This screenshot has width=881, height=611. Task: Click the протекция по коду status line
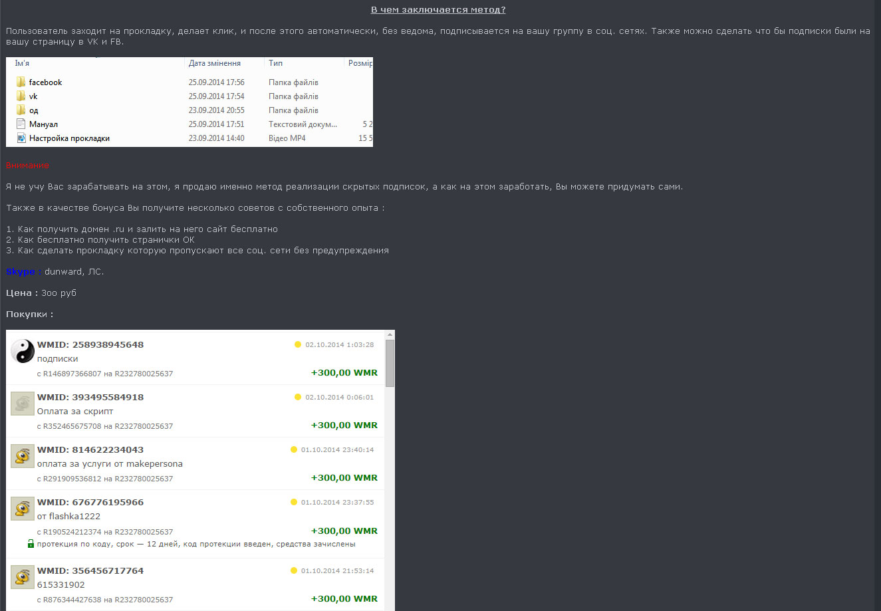point(196,544)
